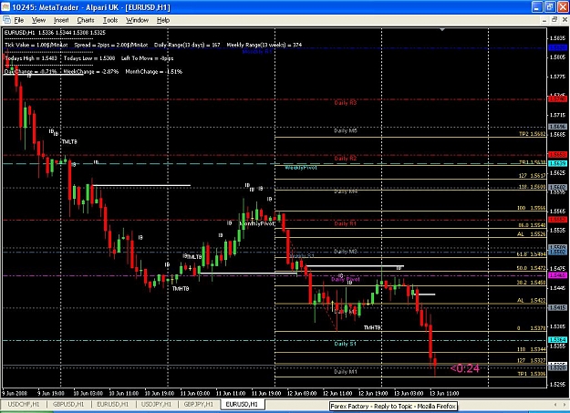
Task: Click the WeekChange = -2.87% text
Action: pyautogui.click(x=91, y=72)
